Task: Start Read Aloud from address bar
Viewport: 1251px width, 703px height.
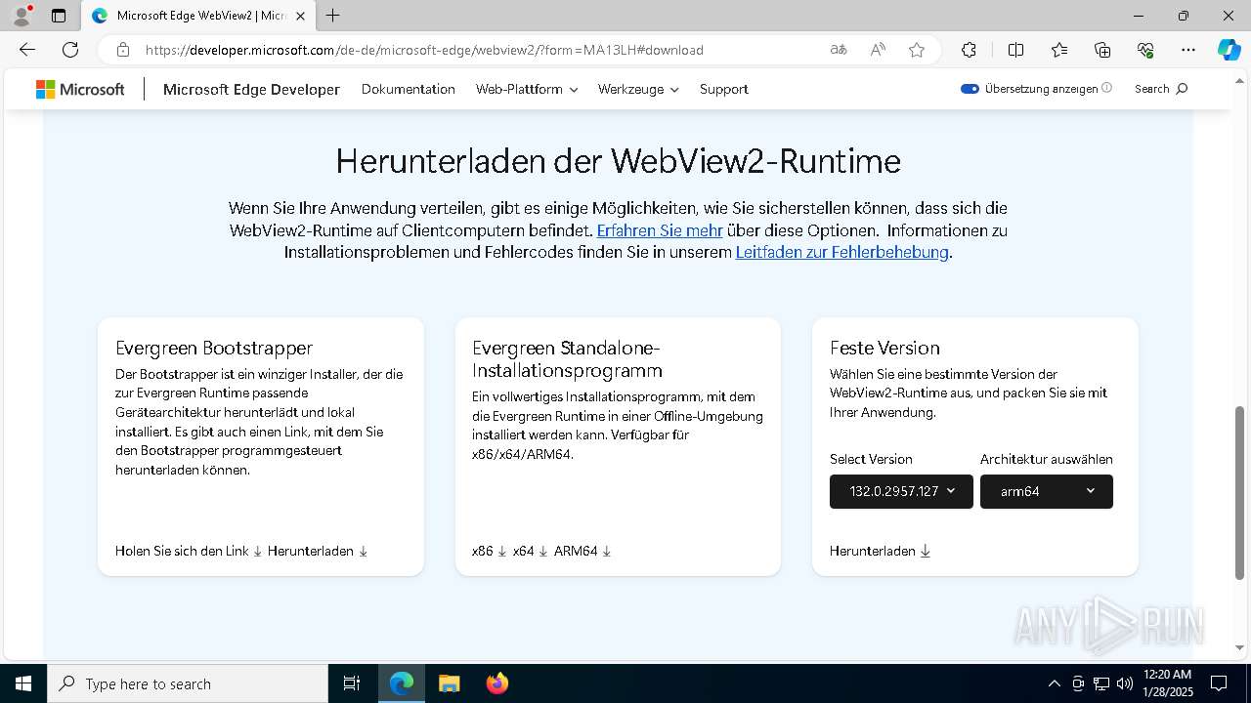Action: (x=878, y=50)
